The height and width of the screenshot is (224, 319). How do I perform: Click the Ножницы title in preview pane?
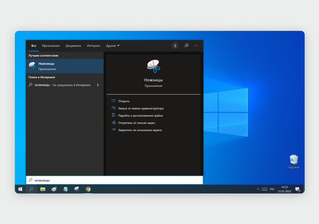pos(154,80)
